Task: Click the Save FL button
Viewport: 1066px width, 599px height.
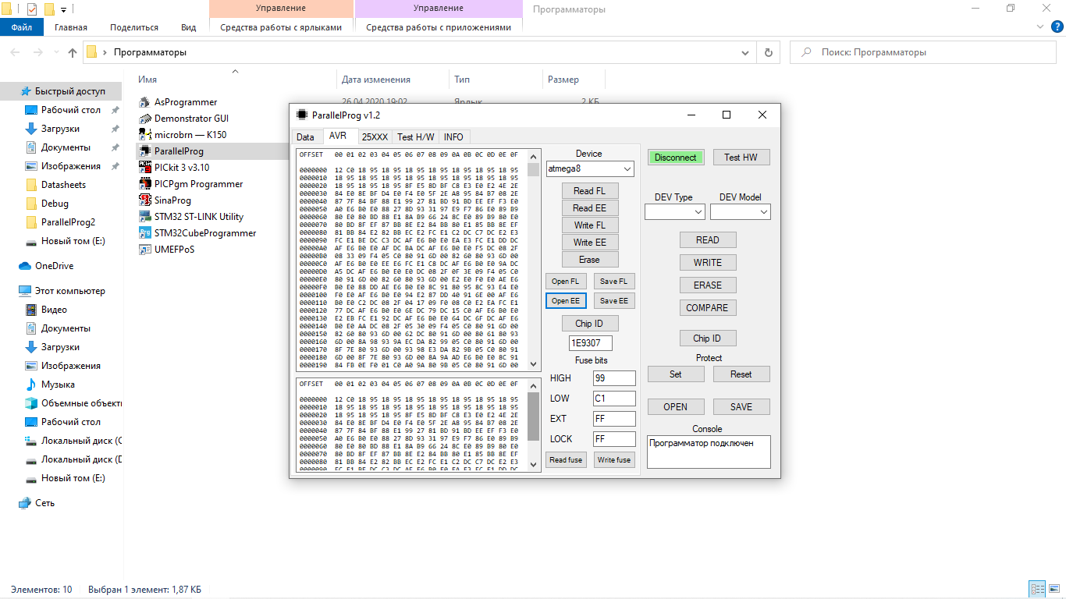Action: [x=614, y=281]
